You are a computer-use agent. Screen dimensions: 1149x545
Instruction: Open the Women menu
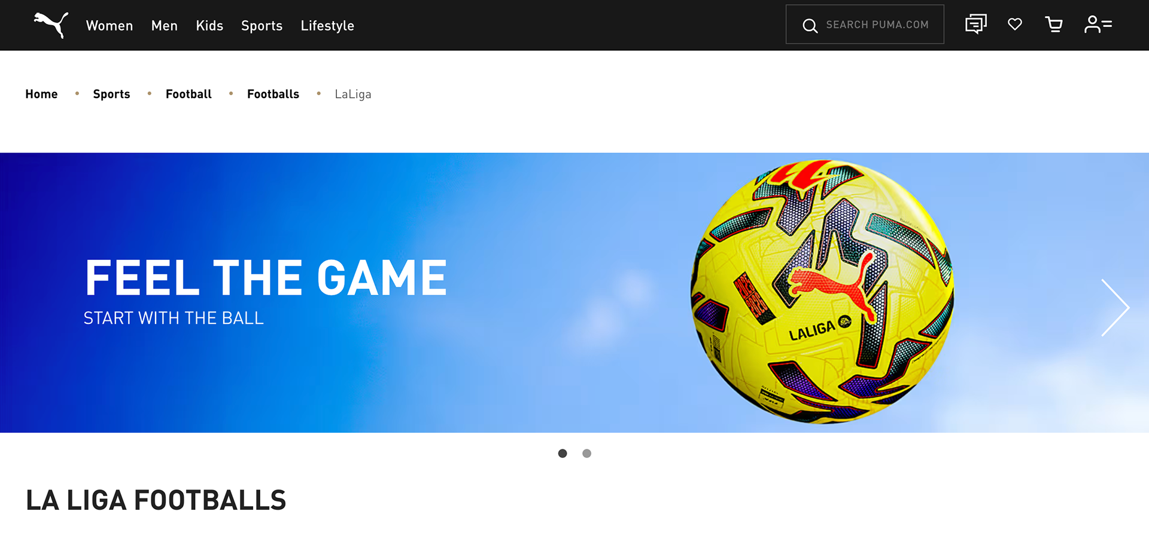(x=110, y=26)
